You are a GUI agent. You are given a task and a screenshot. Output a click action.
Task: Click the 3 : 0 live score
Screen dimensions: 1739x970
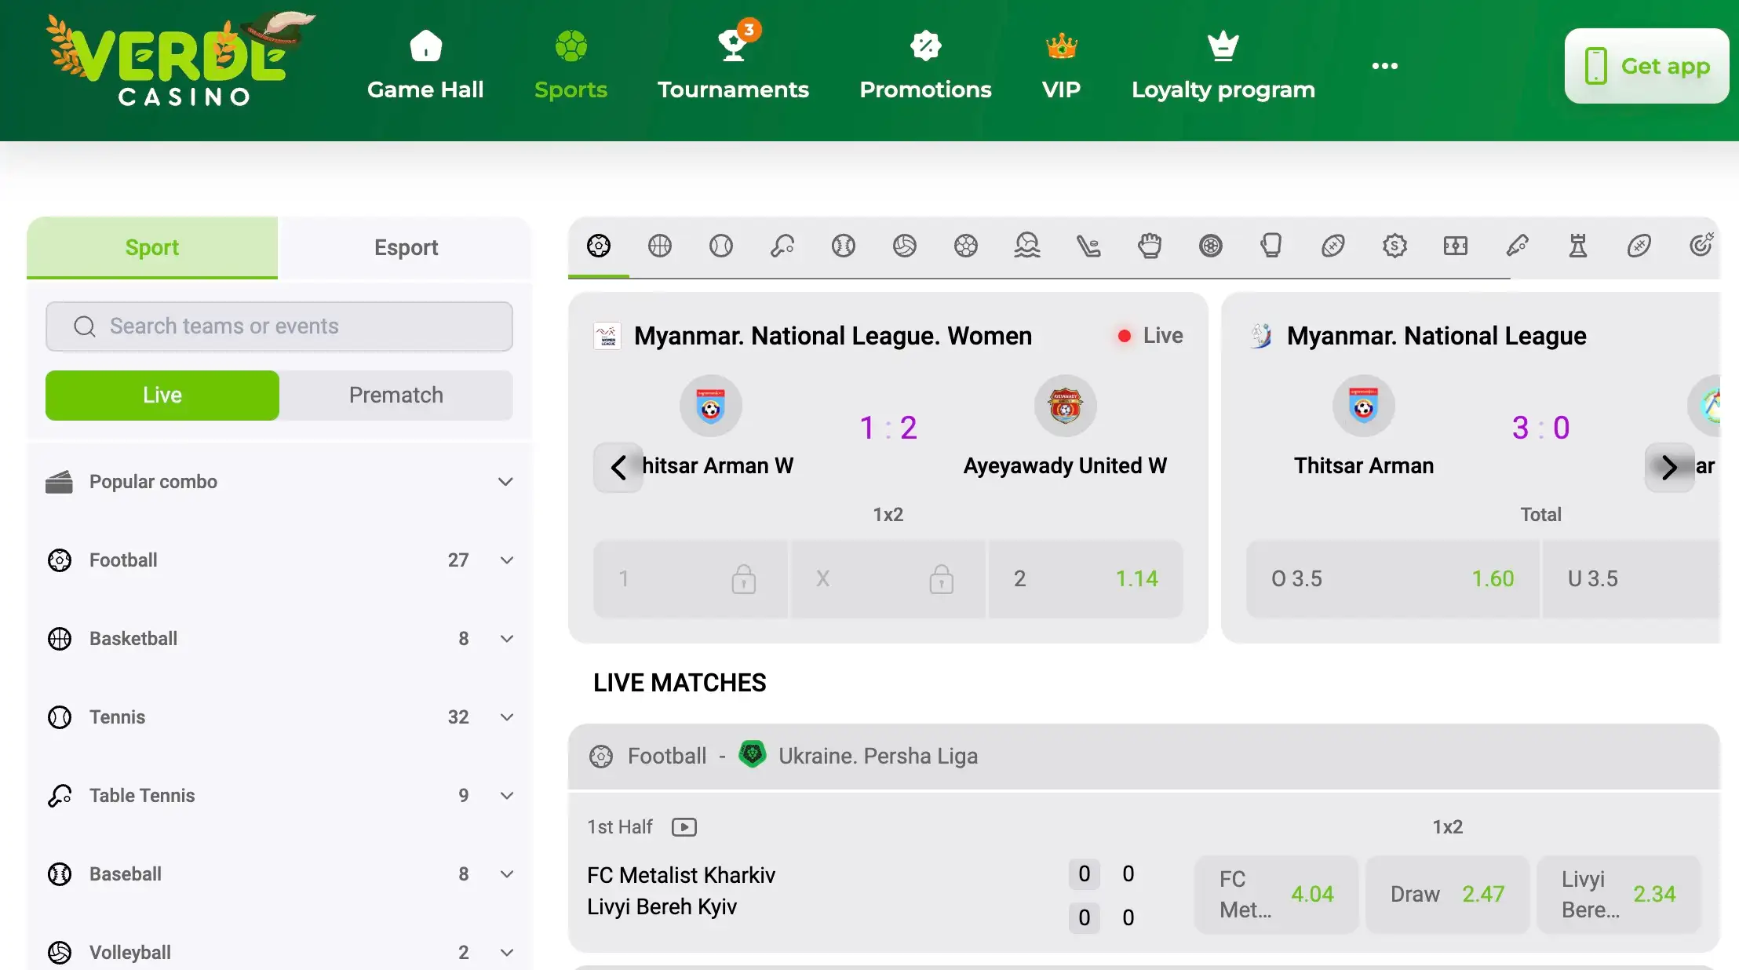coord(1541,428)
